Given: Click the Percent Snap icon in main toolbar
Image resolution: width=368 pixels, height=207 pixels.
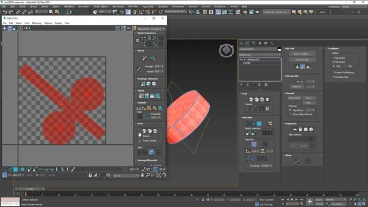Looking at the screenshot, I should 148,12.
